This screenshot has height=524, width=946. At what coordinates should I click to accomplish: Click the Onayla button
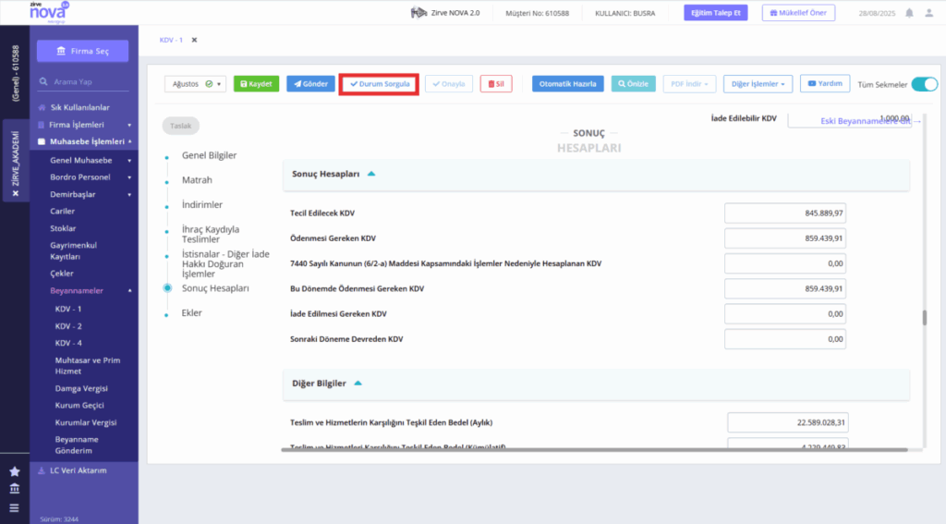pyautogui.click(x=449, y=84)
